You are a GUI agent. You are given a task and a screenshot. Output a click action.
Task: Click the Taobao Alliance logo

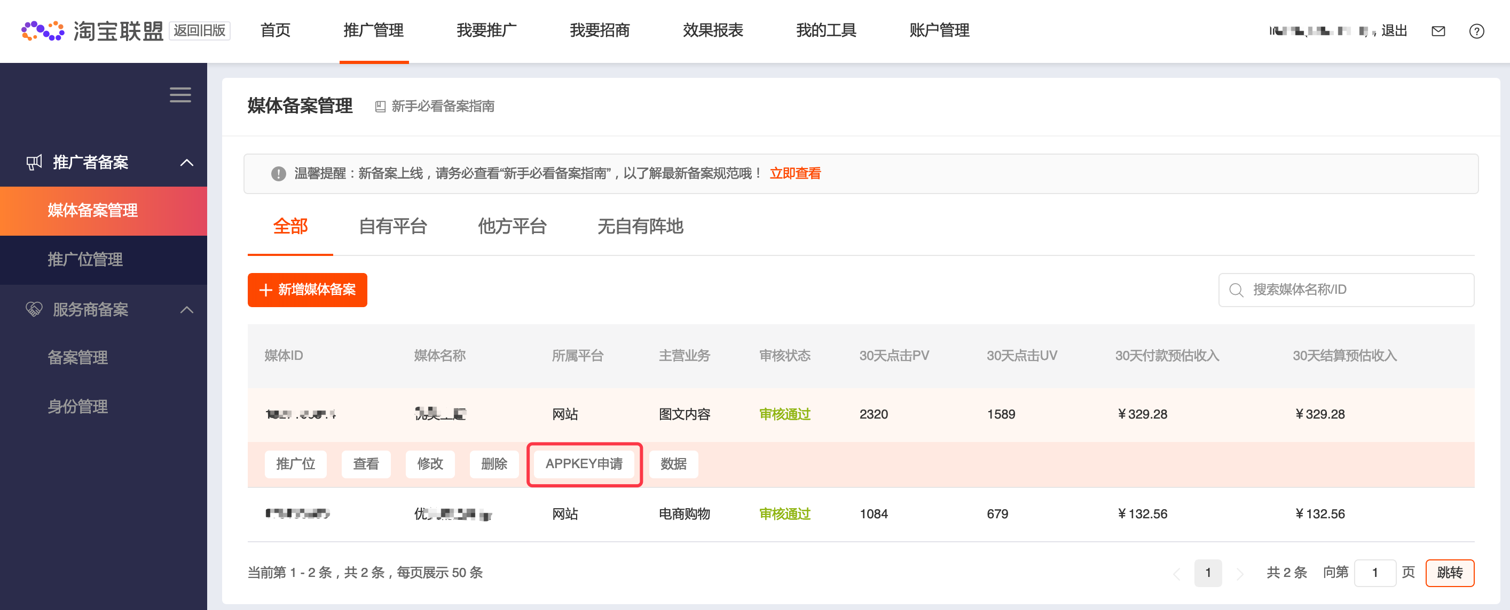92,30
